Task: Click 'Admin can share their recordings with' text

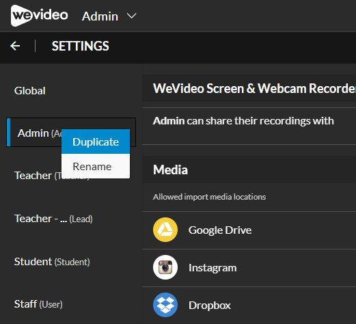Action: pos(243,121)
